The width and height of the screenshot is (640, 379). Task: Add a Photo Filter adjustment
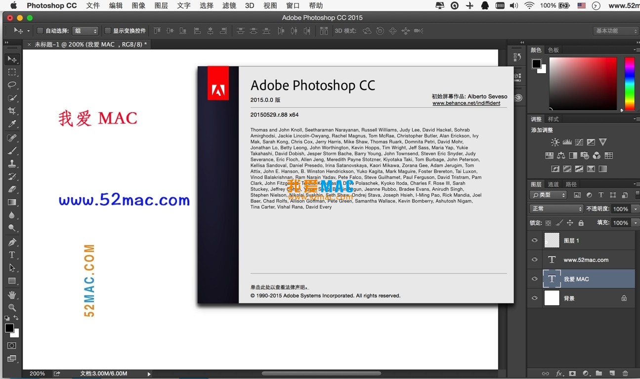coord(585,156)
